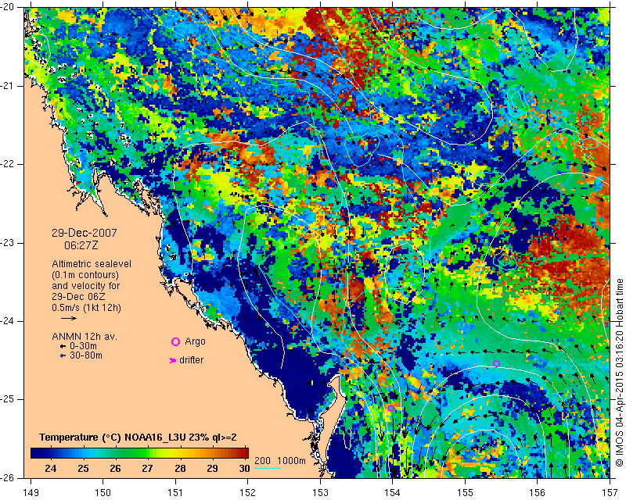The width and height of the screenshot is (626, 500).
Task: Click the "and velocity for" text
Action: click(86, 286)
